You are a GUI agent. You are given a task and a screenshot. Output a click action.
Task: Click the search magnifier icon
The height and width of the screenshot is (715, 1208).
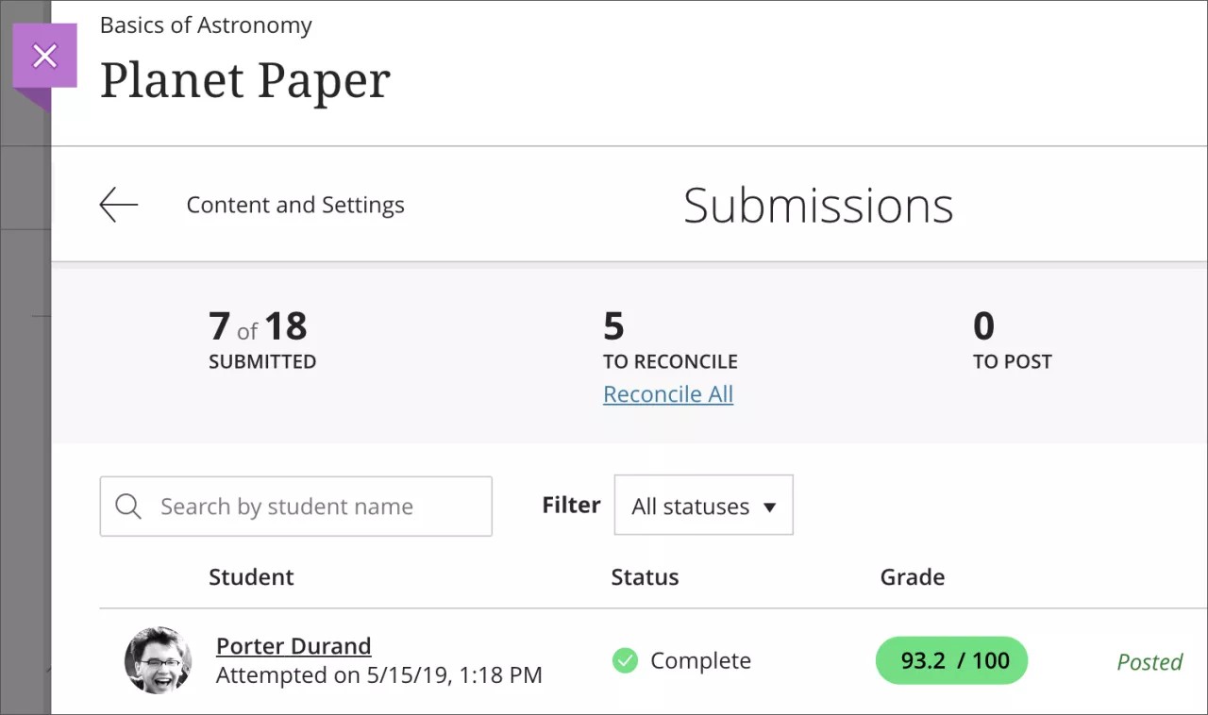pos(127,507)
